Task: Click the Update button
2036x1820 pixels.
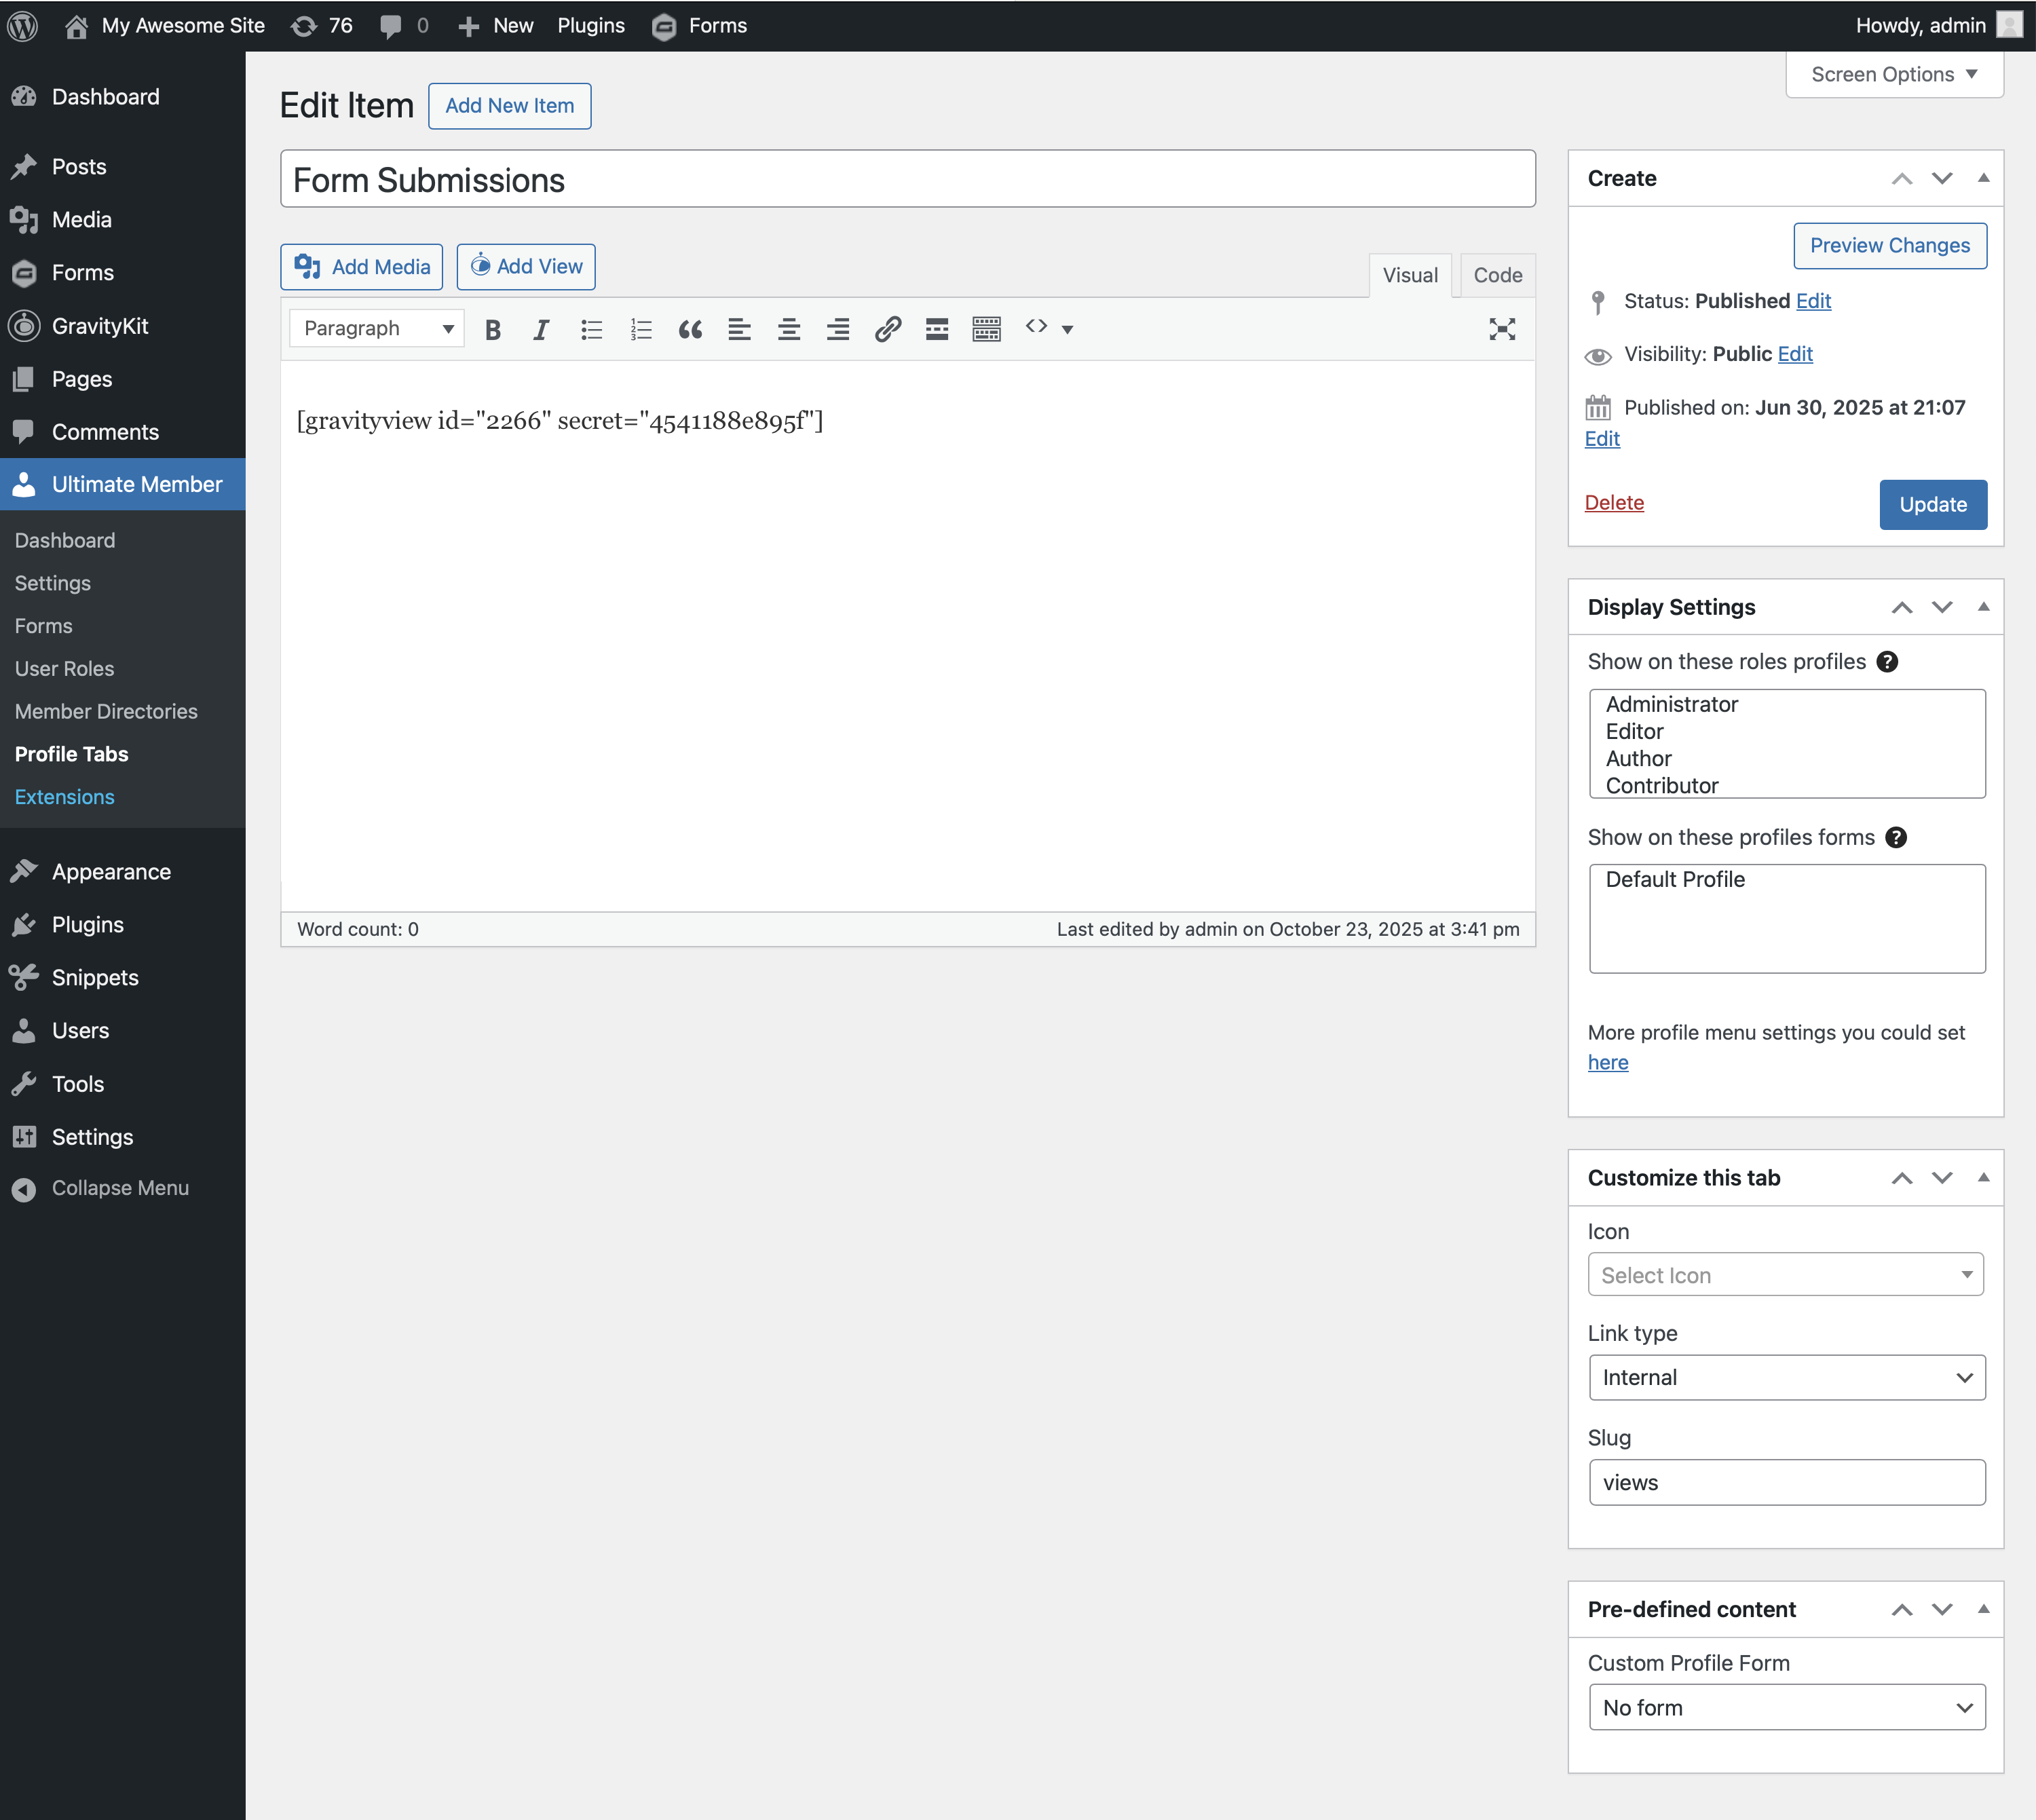Action: pos(1932,504)
